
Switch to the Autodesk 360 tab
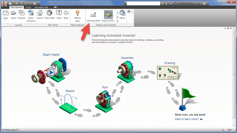tap(41, 7)
